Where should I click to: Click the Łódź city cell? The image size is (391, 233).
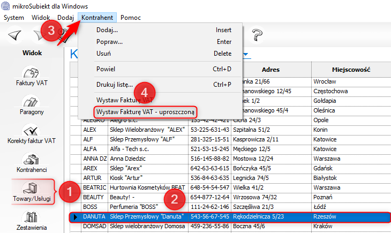[351, 207]
